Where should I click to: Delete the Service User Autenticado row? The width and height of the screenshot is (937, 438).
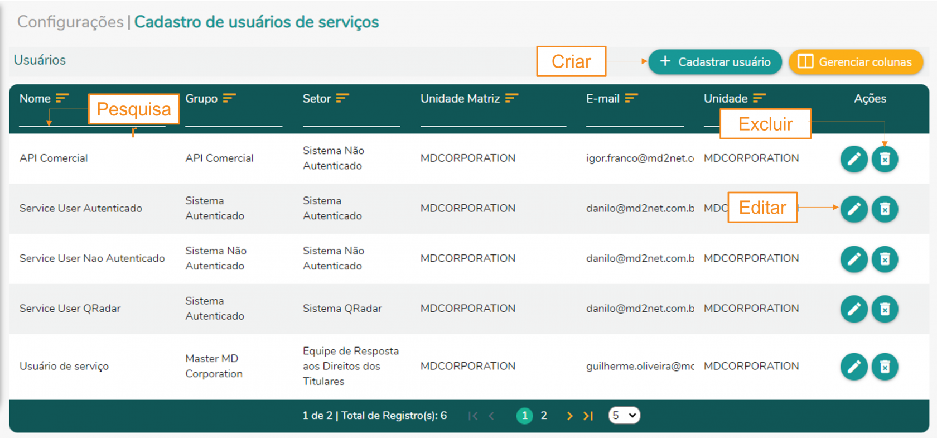885,209
